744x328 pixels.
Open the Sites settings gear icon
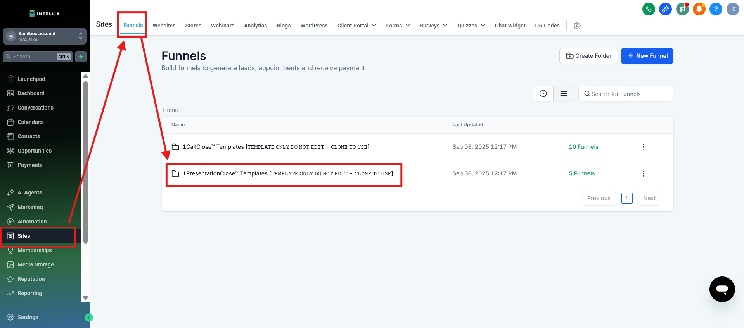577,26
